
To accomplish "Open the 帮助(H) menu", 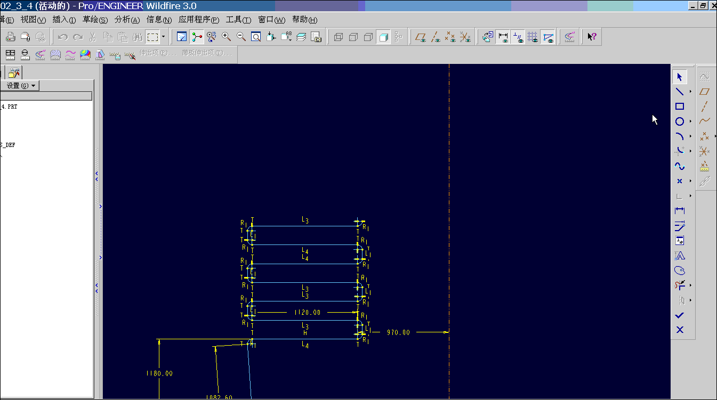I will point(304,20).
